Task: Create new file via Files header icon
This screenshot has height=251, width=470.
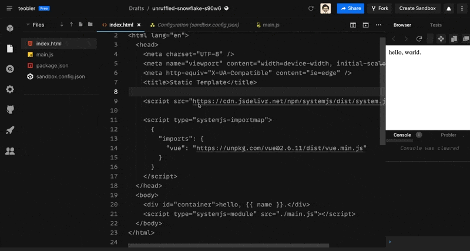Action: [x=80, y=25]
